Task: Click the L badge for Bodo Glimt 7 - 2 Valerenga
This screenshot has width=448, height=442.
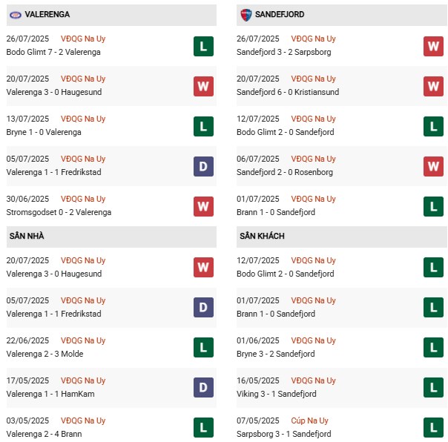Action: pyautogui.click(x=203, y=46)
